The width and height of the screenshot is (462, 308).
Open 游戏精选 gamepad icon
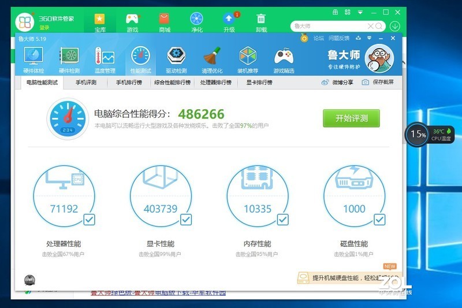coord(284,60)
